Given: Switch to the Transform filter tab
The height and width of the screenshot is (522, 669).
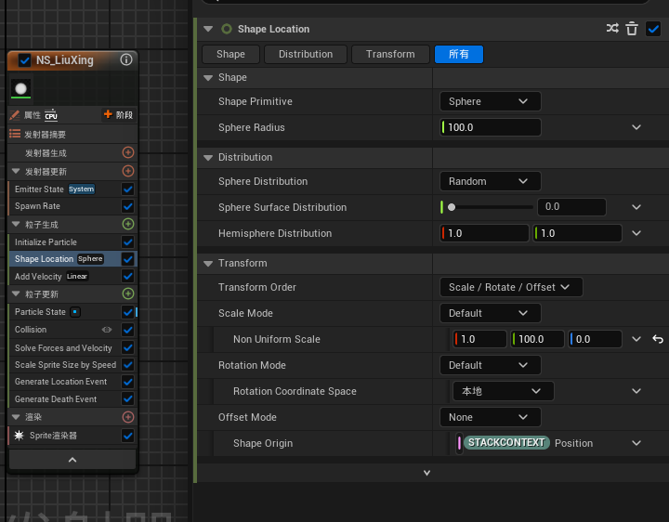Looking at the screenshot, I should (x=390, y=54).
